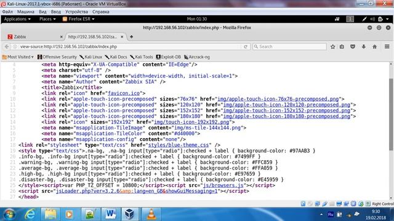Open Pocket shield icon in the toolbar
The image size is (394, 221).
click(353, 47)
